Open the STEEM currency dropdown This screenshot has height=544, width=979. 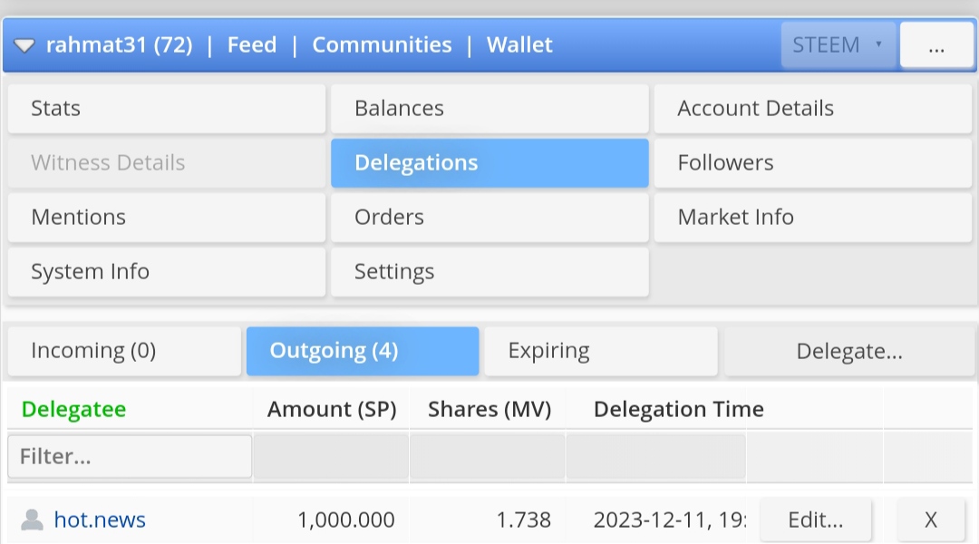(838, 45)
